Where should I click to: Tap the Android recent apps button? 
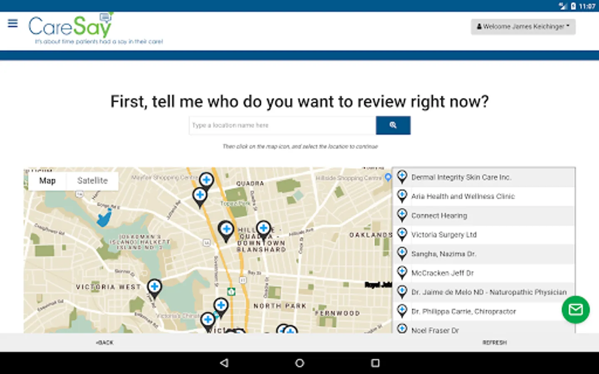[375, 363]
